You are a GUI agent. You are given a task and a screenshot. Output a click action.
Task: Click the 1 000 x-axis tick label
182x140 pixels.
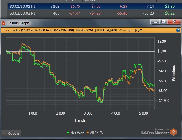32,113
